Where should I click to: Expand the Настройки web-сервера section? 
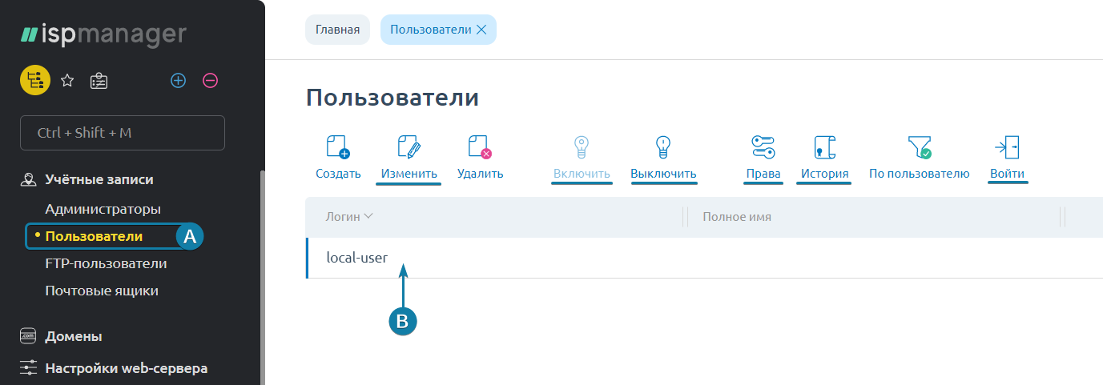pyautogui.click(x=127, y=369)
